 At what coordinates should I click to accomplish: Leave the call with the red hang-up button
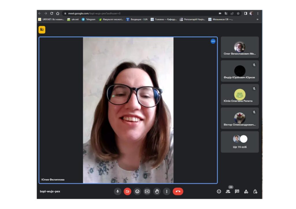pos(178,191)
